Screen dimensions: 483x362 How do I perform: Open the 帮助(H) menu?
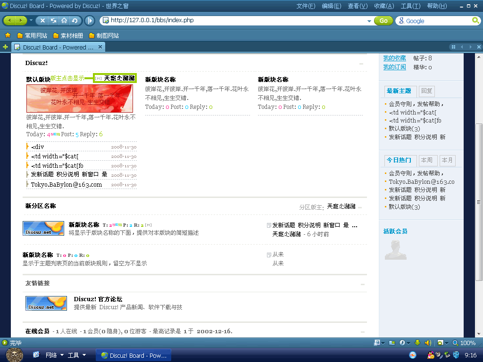[x=437, y=6]
